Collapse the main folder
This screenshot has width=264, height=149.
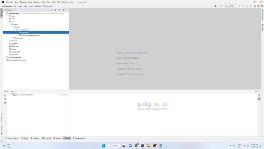9,24
